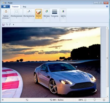Image resolution: width=110 pixels, height=103 pixels.
Task: Open the Paint application menu button
Action: point(5,7)
